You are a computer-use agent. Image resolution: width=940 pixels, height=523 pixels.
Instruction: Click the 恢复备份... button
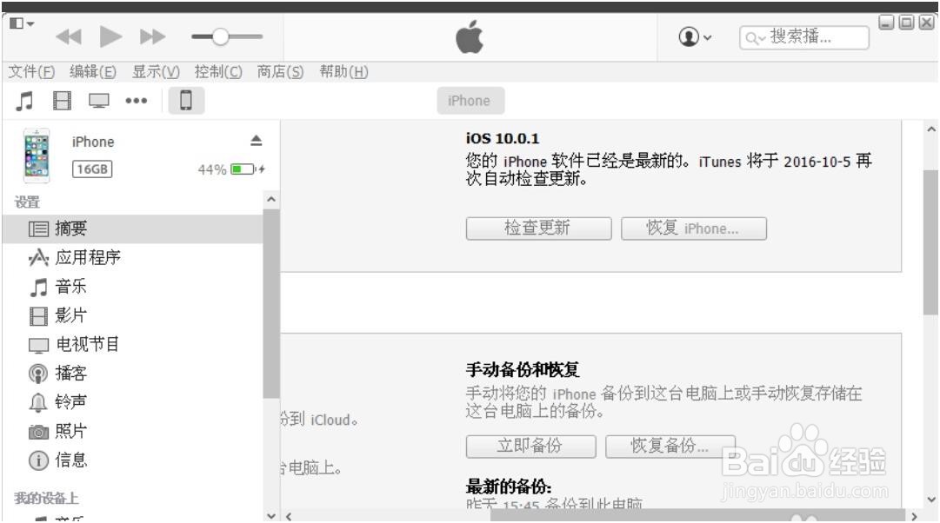(x=670, y=447)
